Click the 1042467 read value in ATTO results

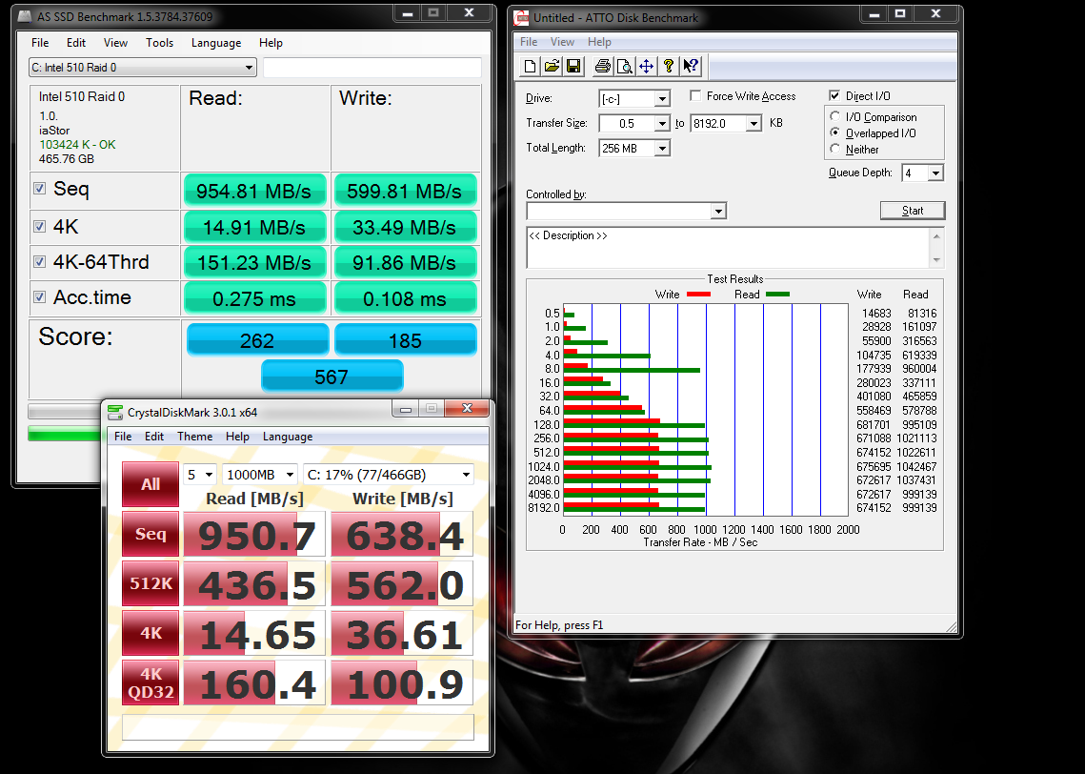tap(916, 467)
